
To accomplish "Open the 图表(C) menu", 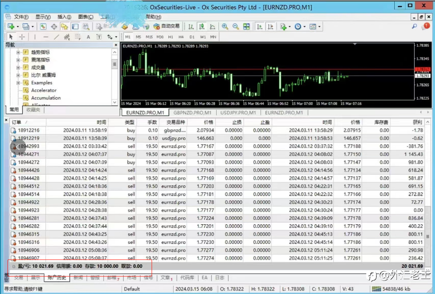I will [86, 17].
